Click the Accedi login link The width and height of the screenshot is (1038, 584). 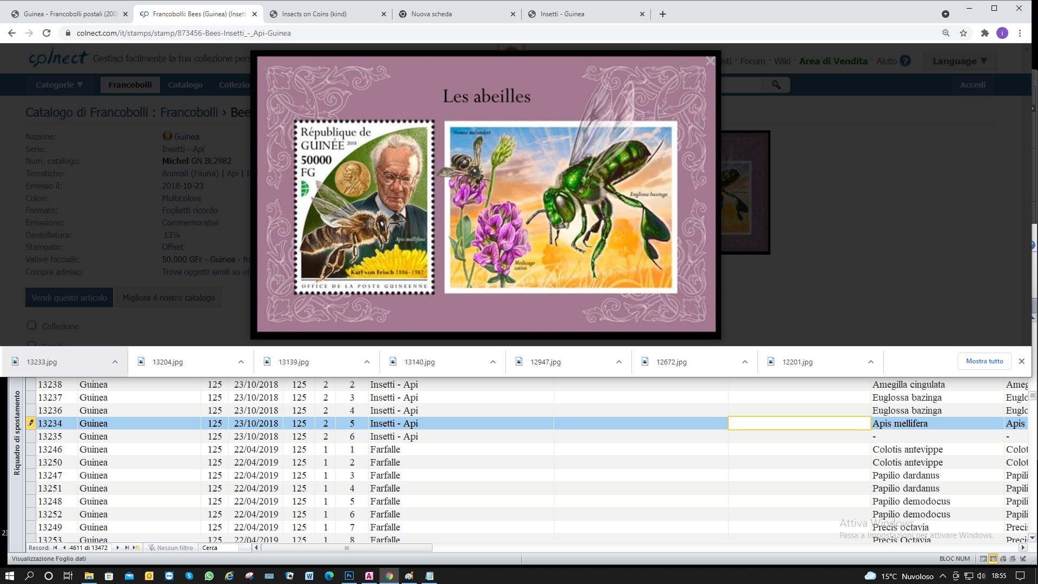973,85
